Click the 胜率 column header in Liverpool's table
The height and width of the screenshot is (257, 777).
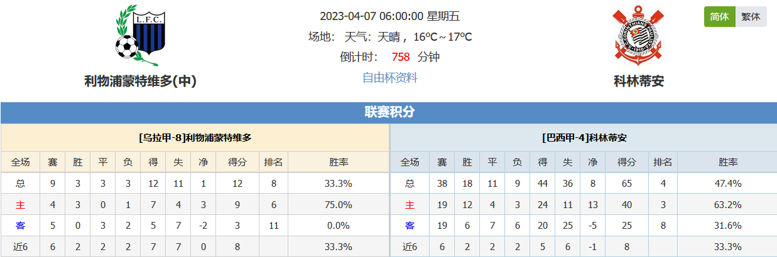click(x=339, y=162)
